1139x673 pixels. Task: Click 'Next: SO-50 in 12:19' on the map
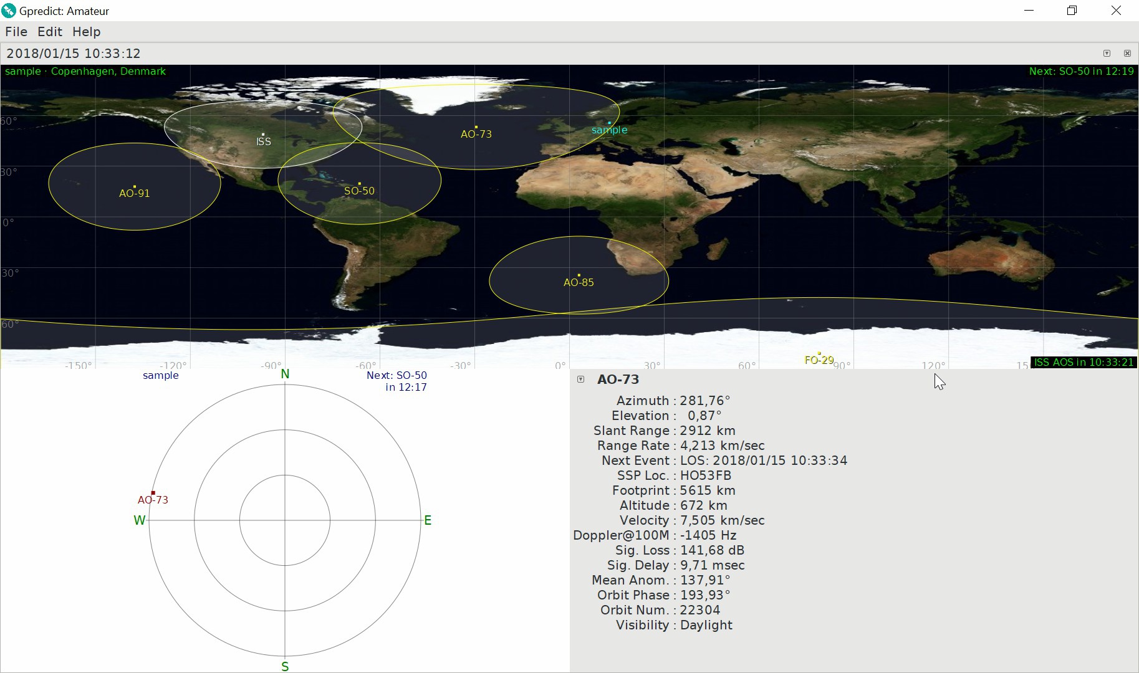click(x=1082, y=72)
